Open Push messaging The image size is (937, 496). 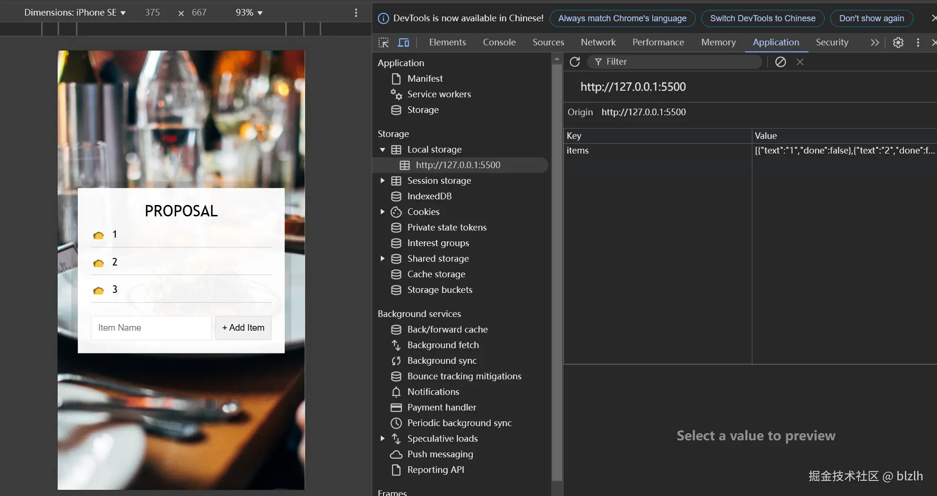point(440,454)
